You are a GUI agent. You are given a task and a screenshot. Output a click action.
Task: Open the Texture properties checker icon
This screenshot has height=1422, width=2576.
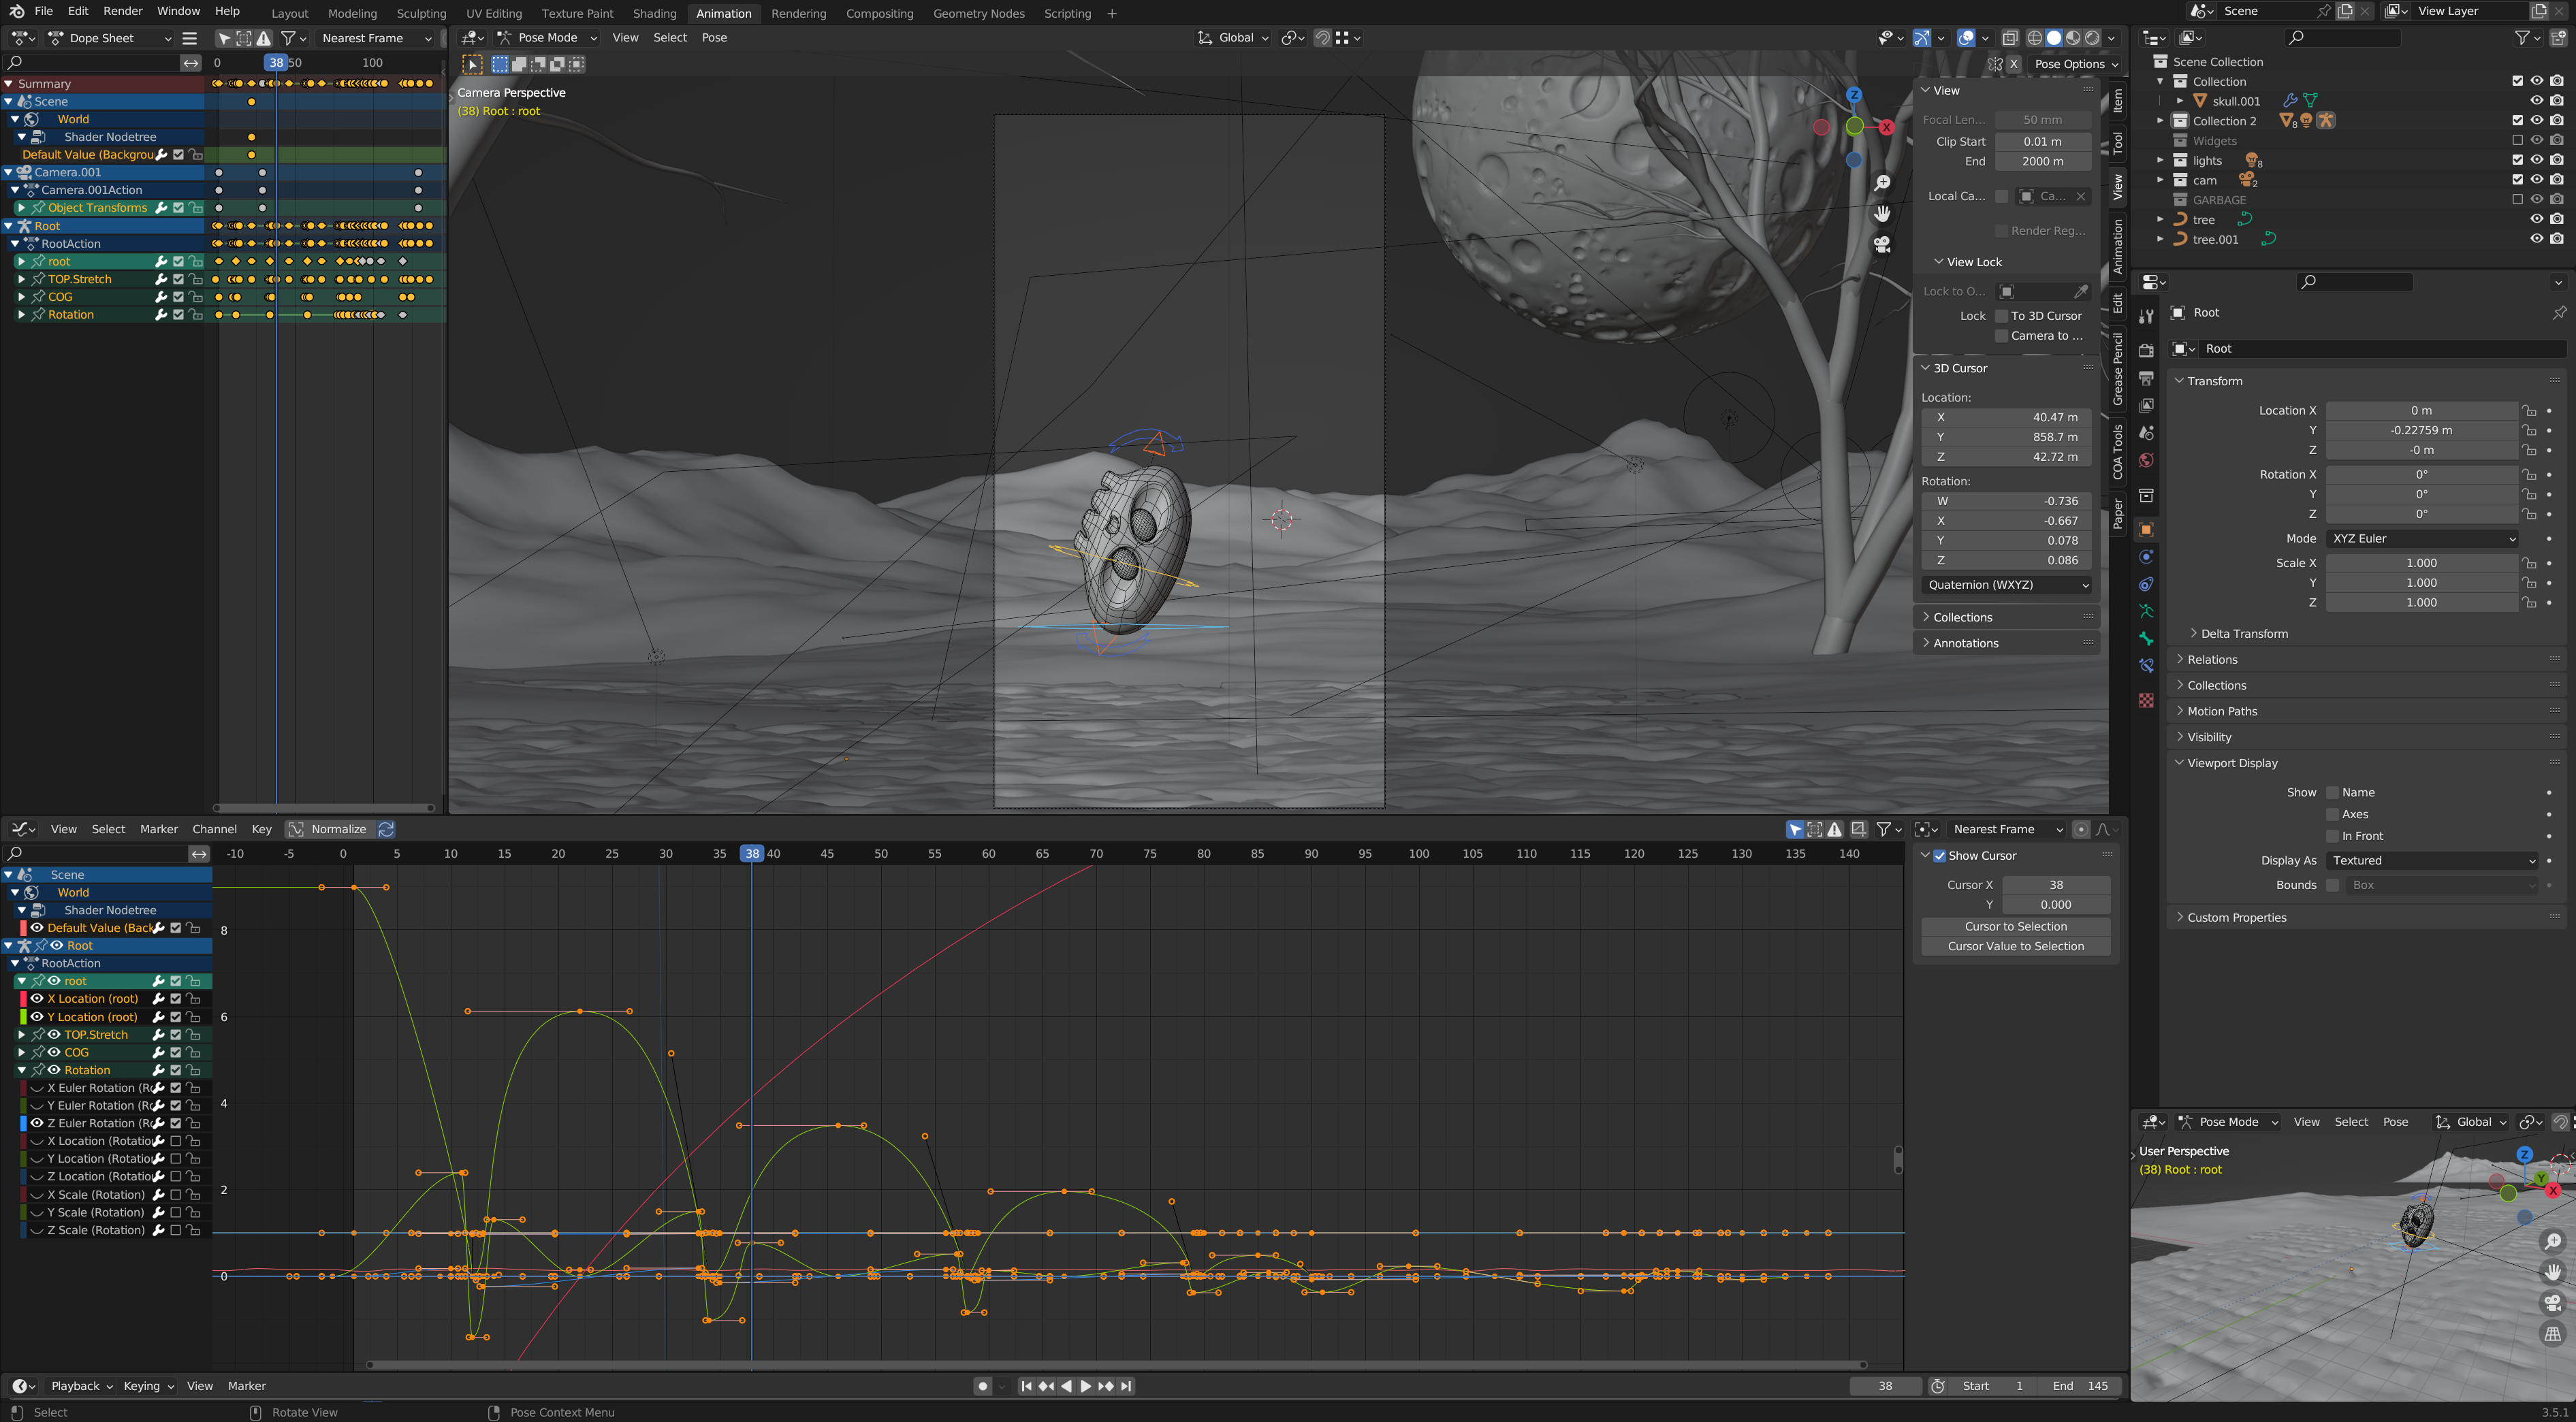click(x=2146, y=700)
